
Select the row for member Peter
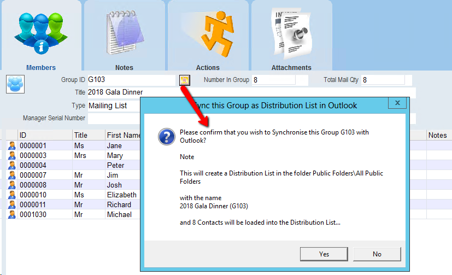point(116,166)
